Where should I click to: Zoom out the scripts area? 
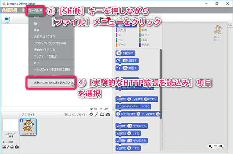(x=210, y=146)
